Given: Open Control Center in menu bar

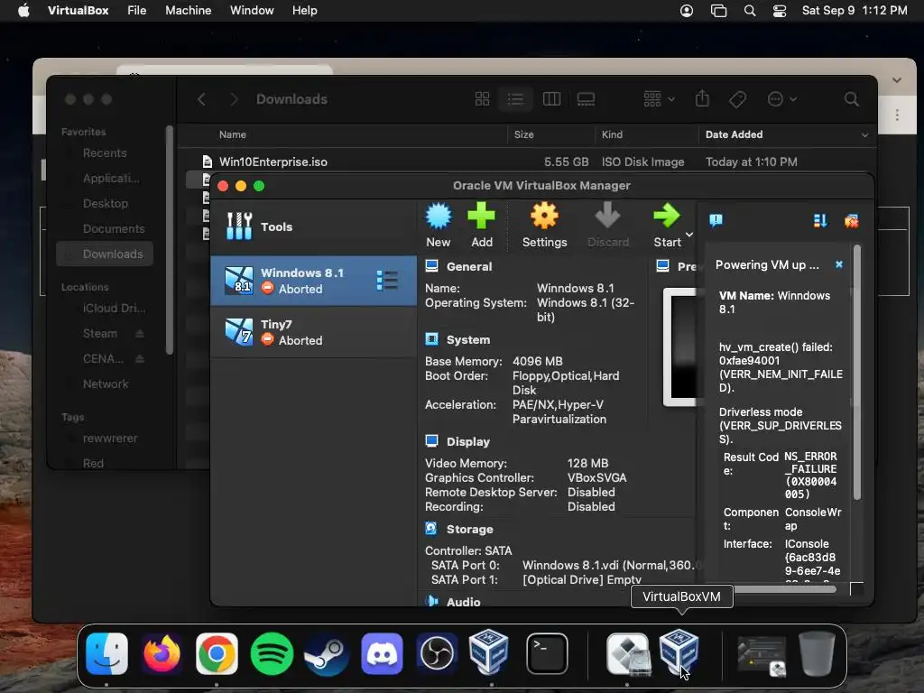Looking at the screenshot, I should pyautogui.click(x=779, y=11).
